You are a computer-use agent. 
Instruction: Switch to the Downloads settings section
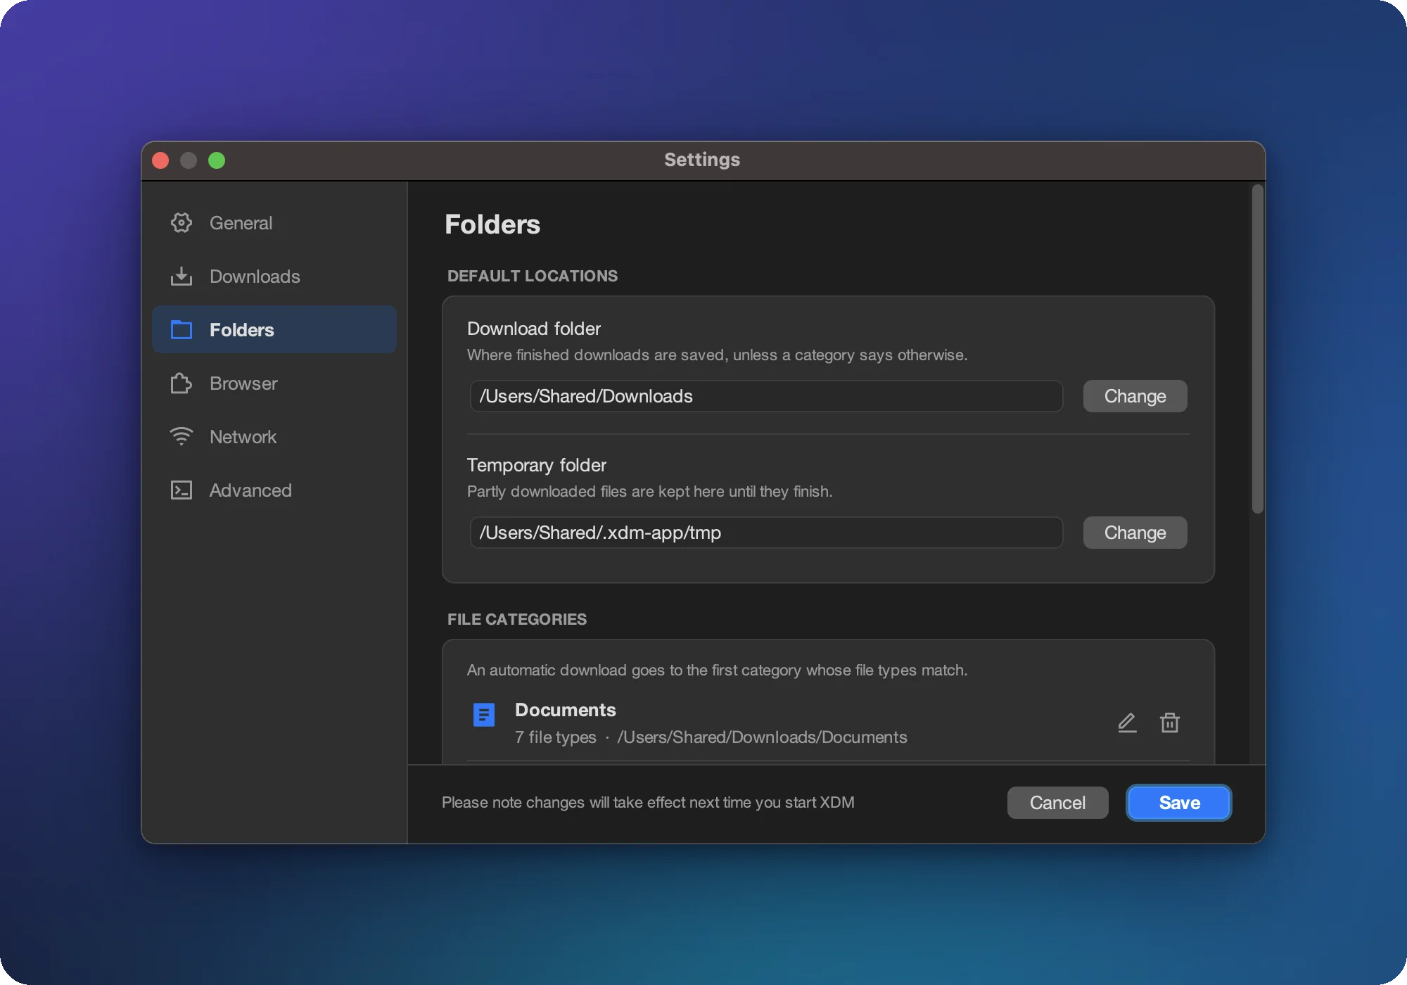[274, 277]
